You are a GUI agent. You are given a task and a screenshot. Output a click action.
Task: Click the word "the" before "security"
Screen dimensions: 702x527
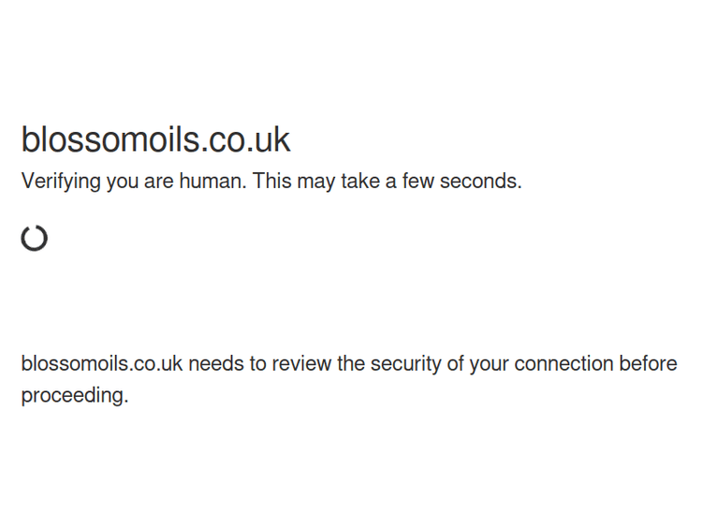[x=351, y=363]
